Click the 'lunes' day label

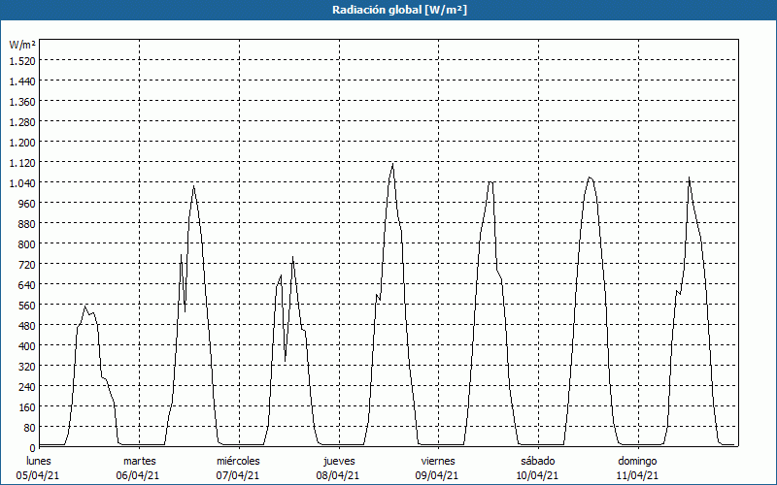tap(39, 461)
